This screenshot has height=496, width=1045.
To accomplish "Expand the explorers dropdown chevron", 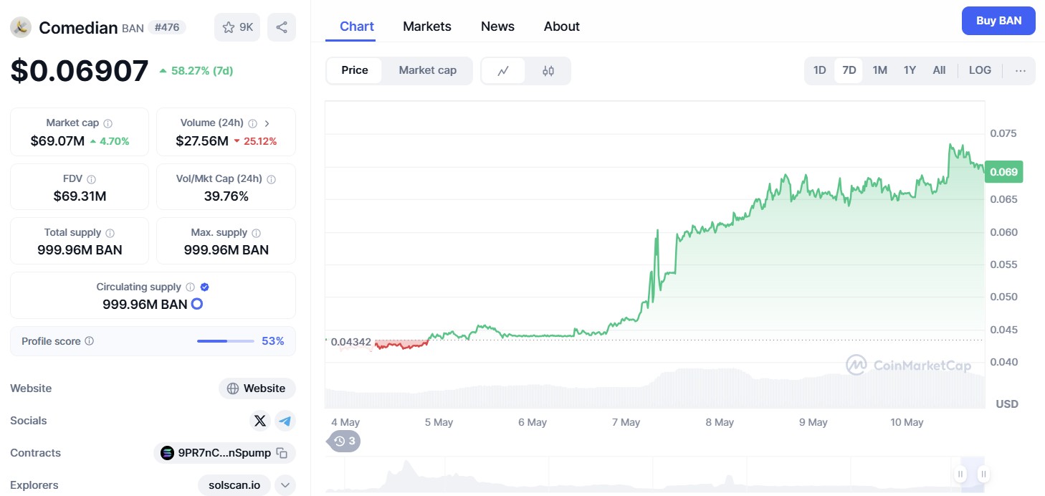I will point(285,485).
